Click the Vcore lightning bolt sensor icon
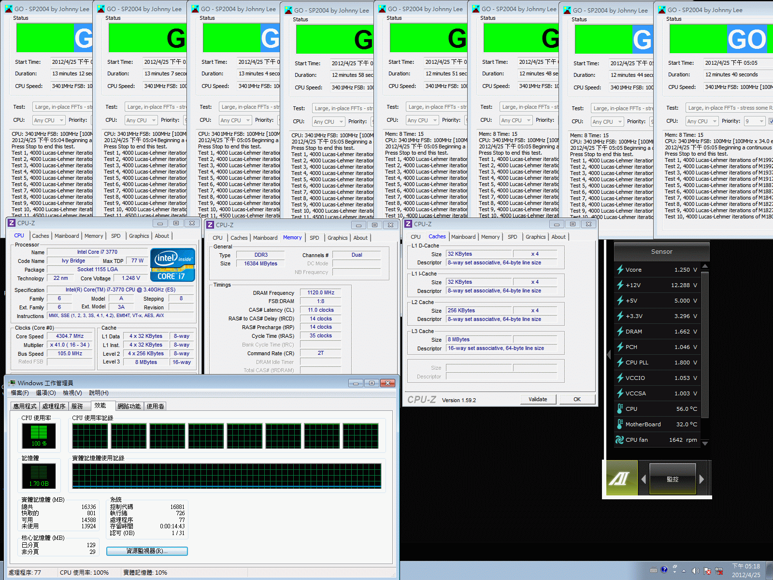 [620, 270]
